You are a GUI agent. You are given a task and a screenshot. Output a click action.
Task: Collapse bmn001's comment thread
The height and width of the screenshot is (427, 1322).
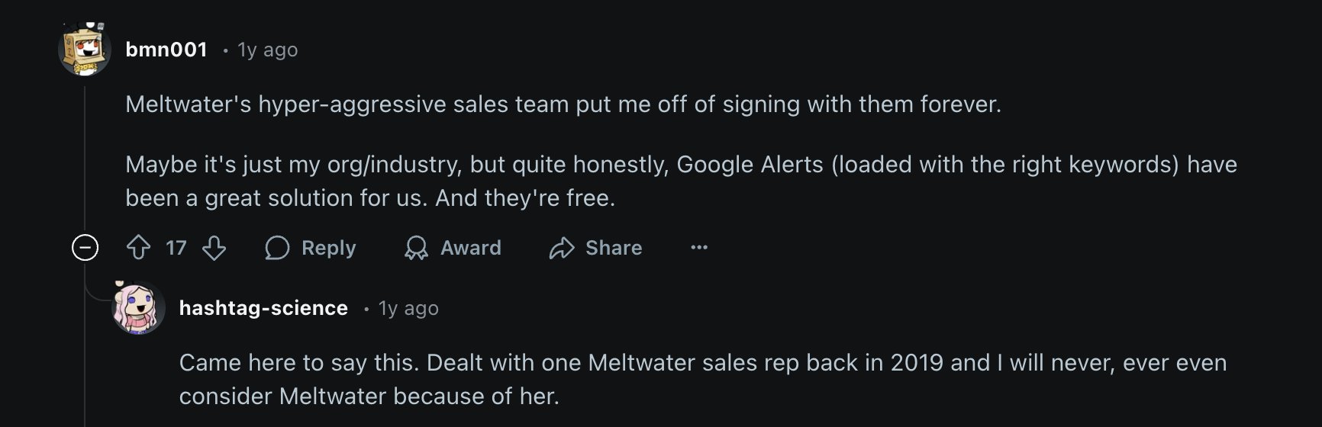(85, 248)
